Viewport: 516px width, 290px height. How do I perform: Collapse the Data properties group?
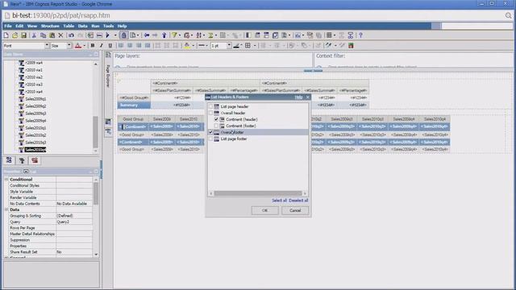tap(6, 209)
